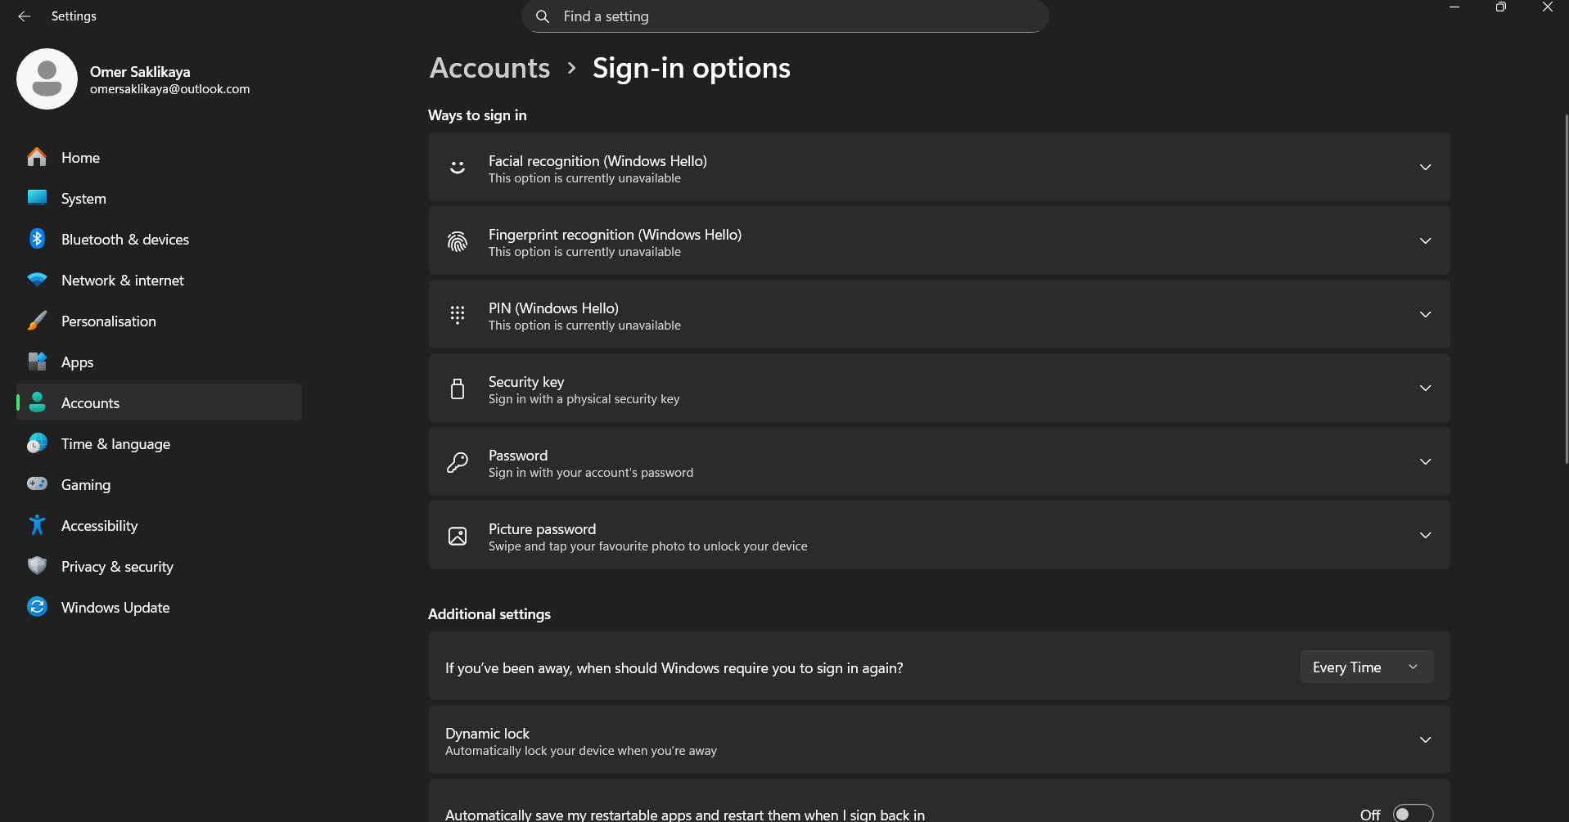Click the Accounts person icon
Image resolution: width=1569 pixels, height=822 pixels.
[37, 402]
